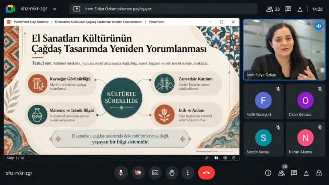Click the 14:28 clock display
The image size is (329, 185).
(317, 9)
